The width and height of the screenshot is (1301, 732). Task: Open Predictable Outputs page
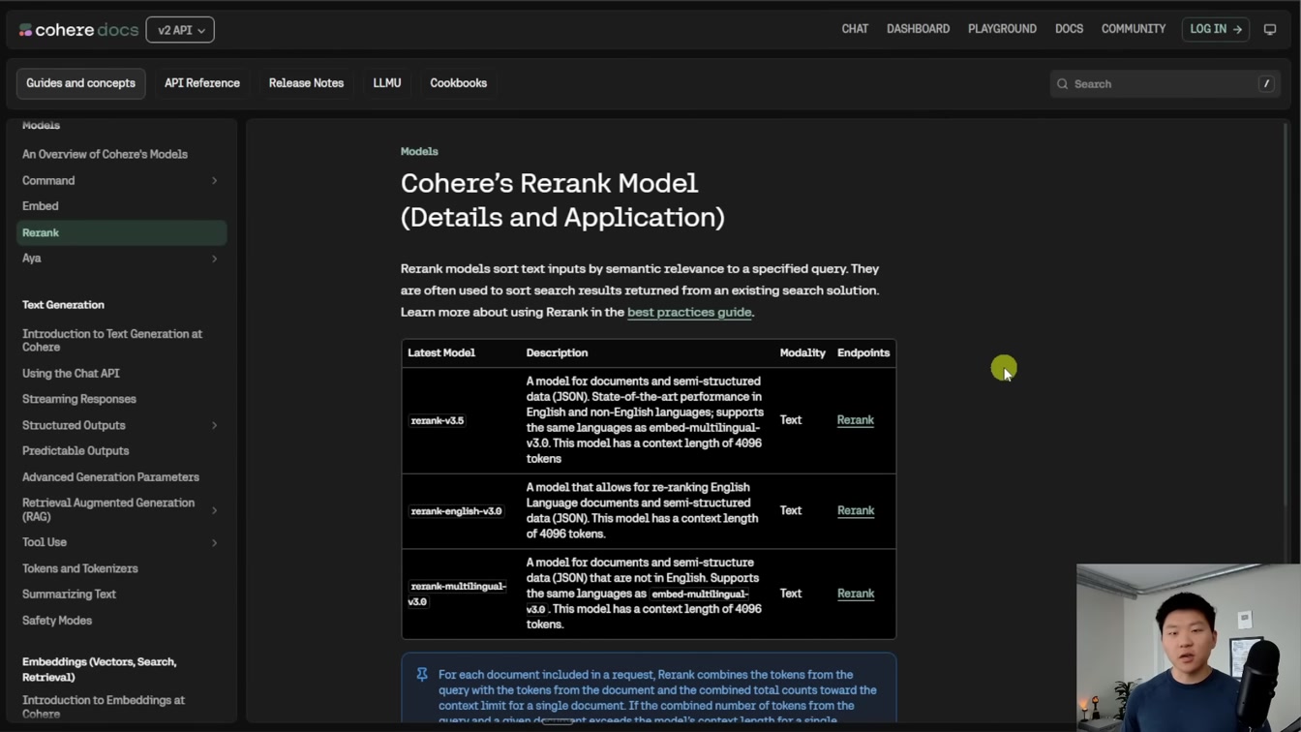click(x=76, y=451)
